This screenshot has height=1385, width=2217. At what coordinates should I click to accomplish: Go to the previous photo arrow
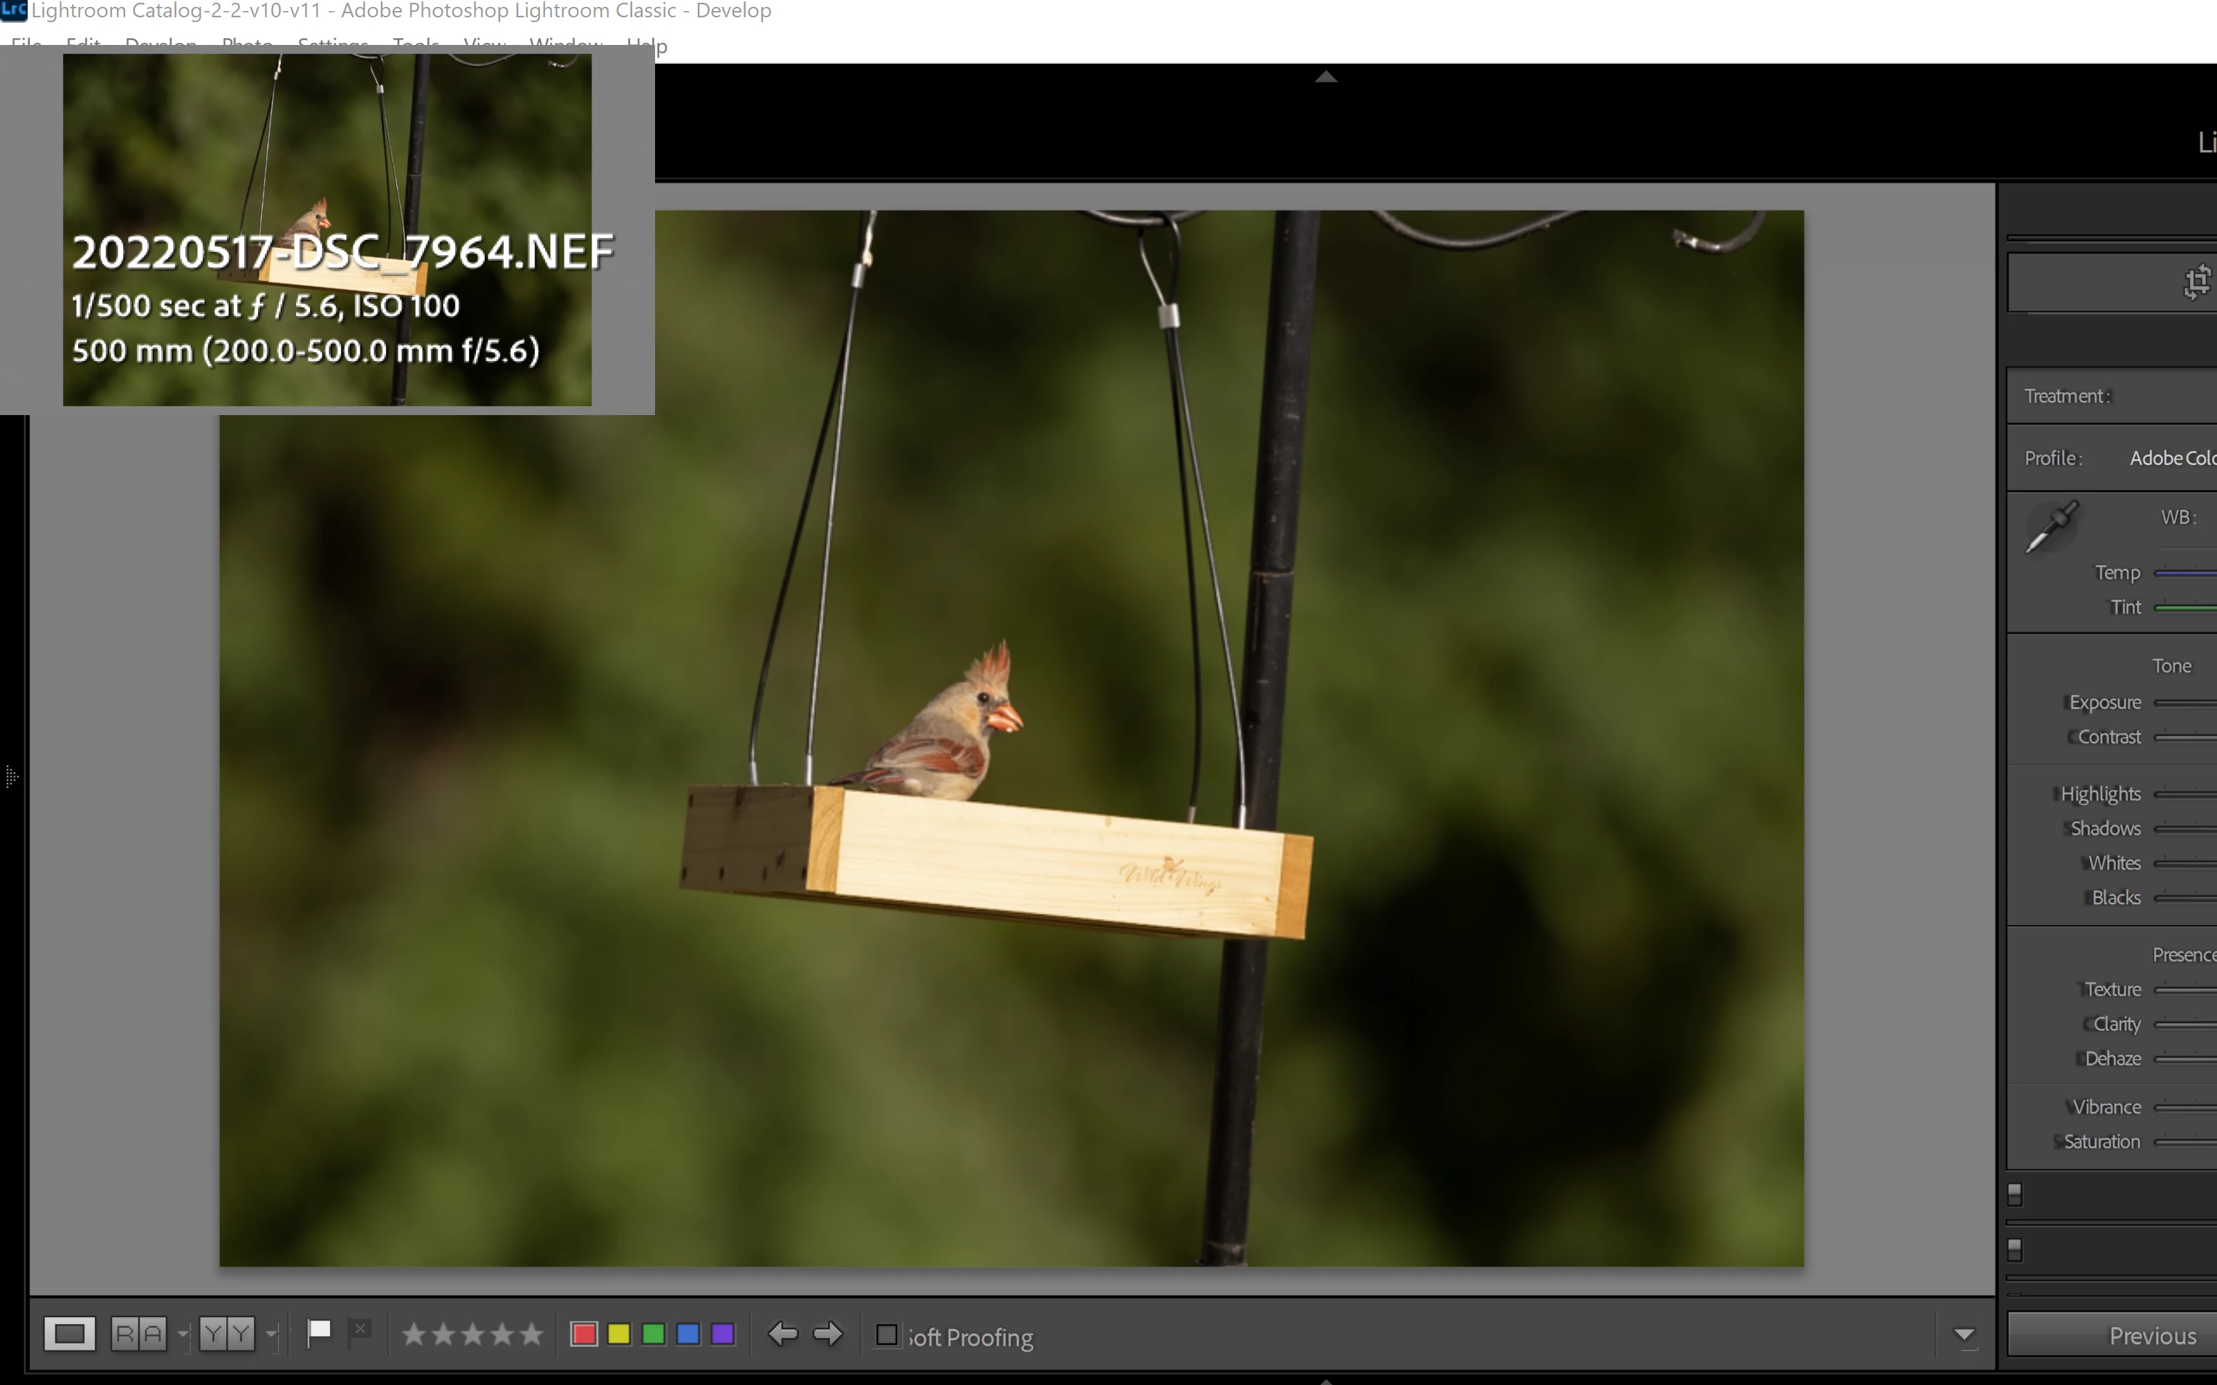[783, 1334]
